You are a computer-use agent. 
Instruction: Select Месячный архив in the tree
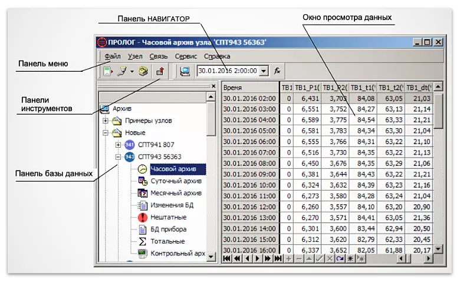pos(176,193)
